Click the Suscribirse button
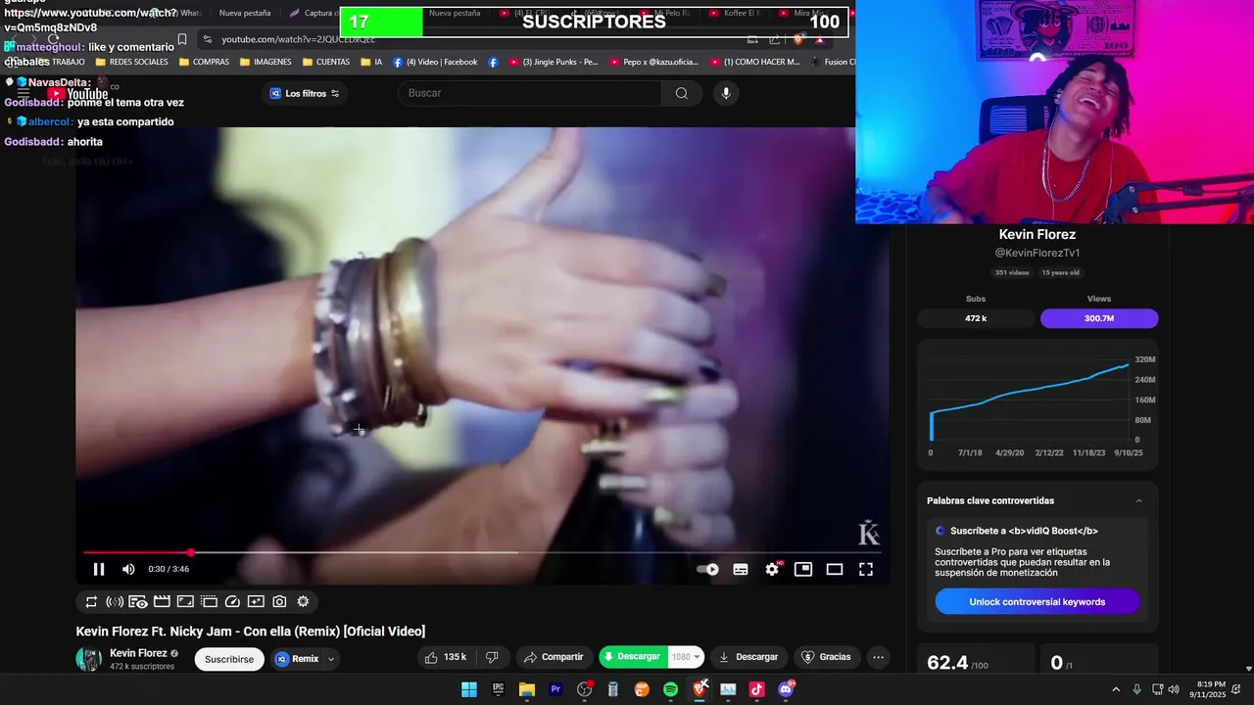 229,659
